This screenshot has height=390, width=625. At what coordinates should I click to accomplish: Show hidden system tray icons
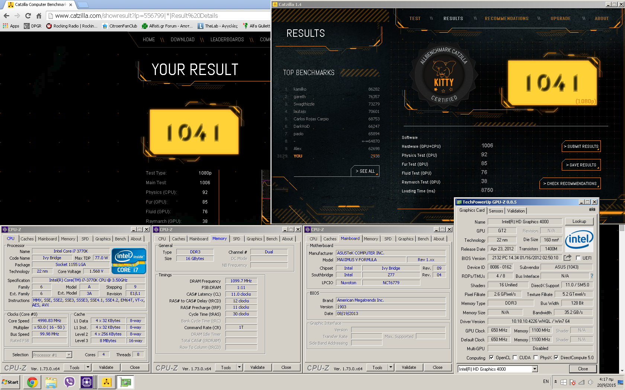point(555,381)
